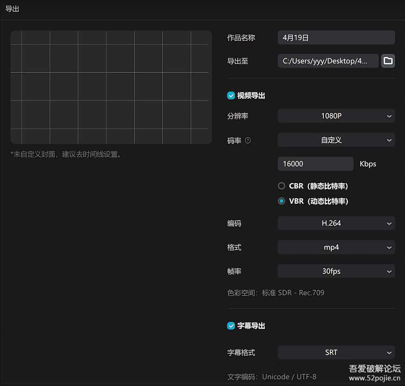Image resolution: width=405 pixels, height=386 pixels.
Task: Open the folder browser beside the export path
Action: click(x=388, y=61)
